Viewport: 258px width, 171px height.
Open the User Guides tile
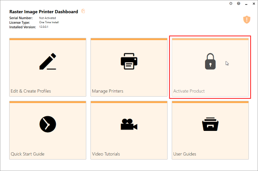(210, 130)
